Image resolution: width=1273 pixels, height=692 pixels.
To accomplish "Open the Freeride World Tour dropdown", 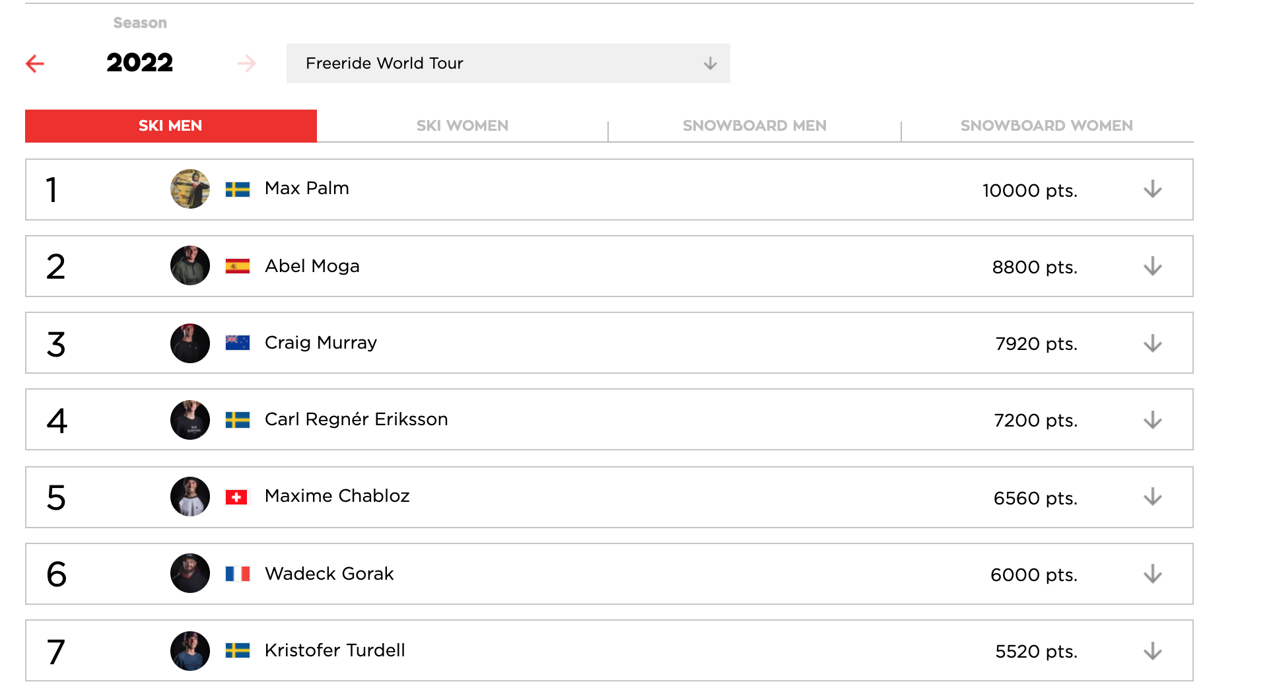I will pyautogui.click(x=508, y=63).
